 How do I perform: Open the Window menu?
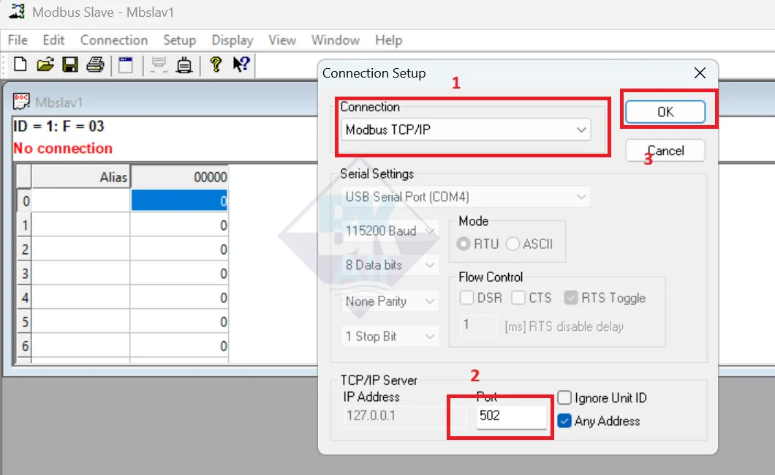(335, 40)
